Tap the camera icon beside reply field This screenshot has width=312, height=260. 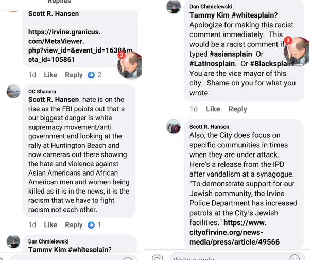(x=157, y=257)
